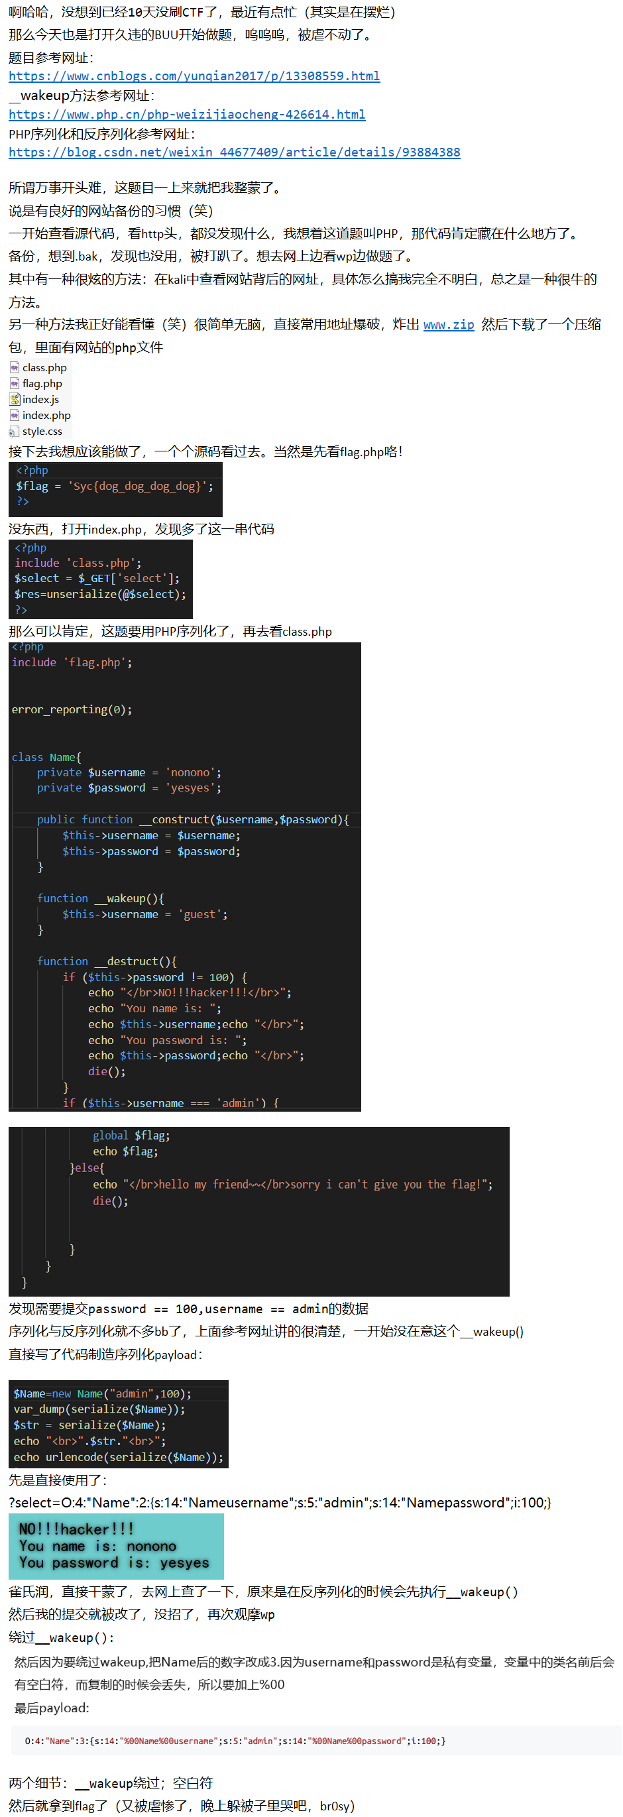This screenshot has height=1817, width=623.
Task: Click the '最后payload:' text
Action: 52,1708
